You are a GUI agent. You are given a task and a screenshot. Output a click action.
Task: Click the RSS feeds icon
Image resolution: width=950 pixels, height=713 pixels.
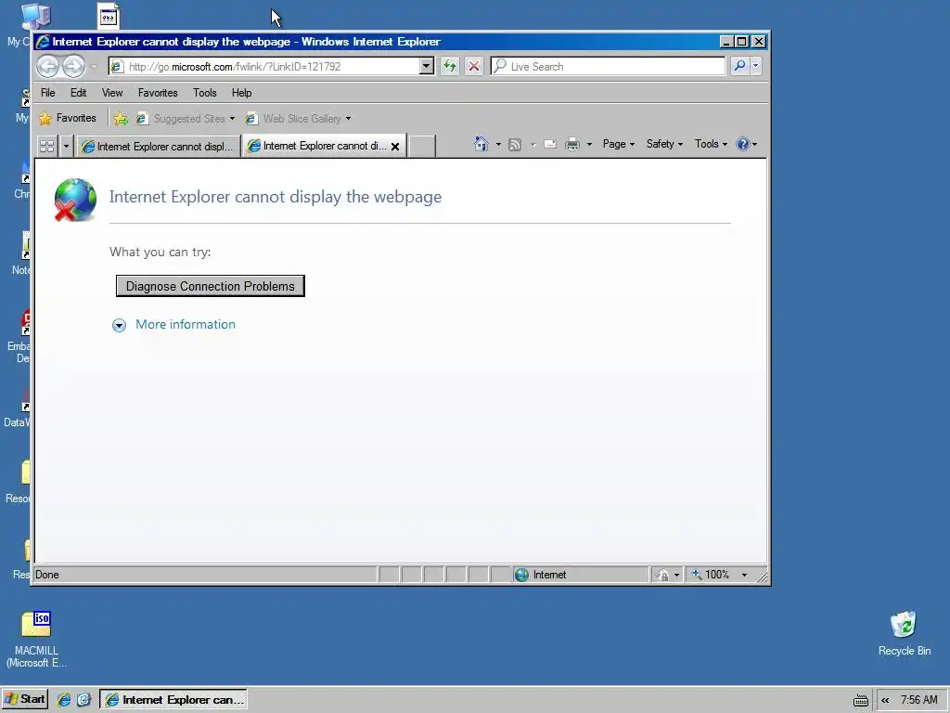[515, 144]
